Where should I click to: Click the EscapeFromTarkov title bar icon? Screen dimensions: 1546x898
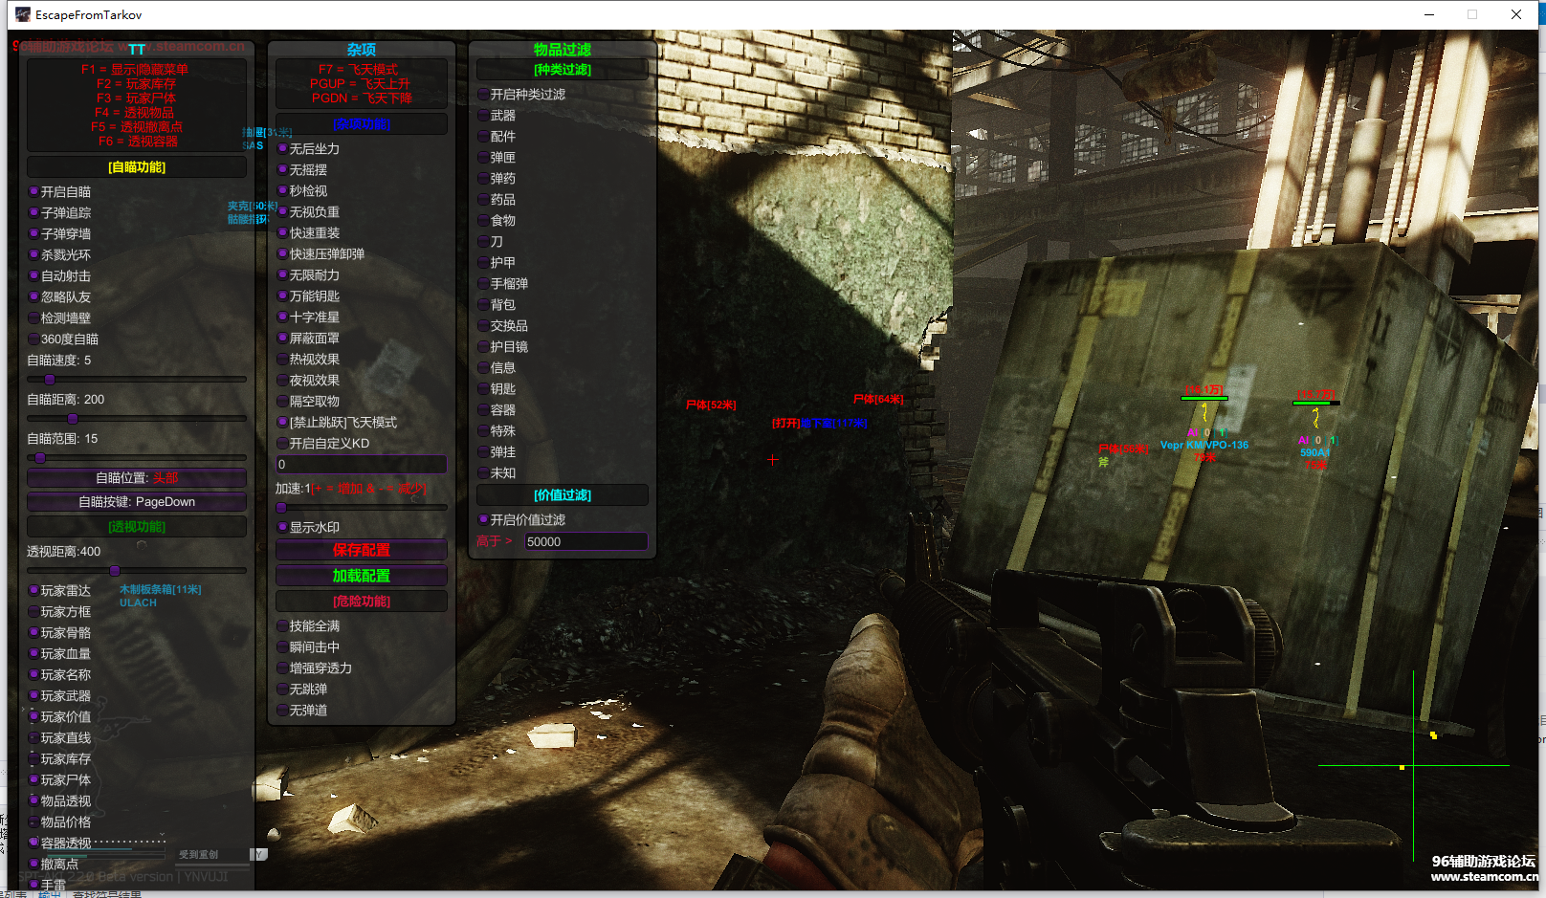click(23, 14)
